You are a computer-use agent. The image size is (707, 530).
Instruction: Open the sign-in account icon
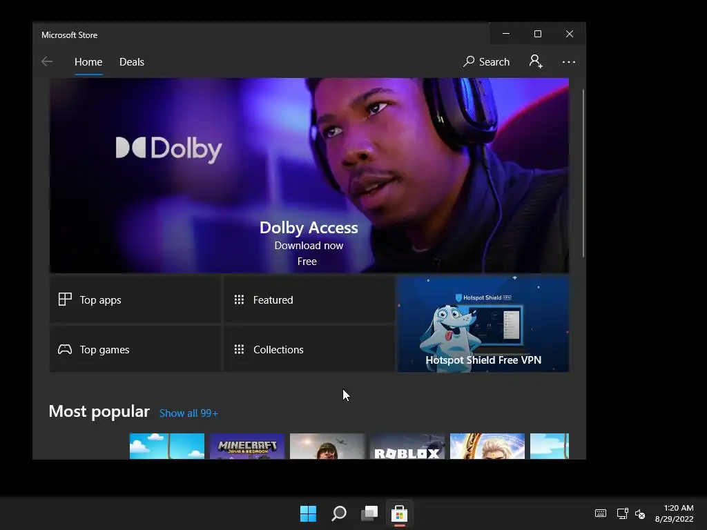click(536, 61)
